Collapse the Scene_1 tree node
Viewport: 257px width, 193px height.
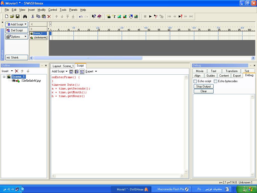click(4, 77)
